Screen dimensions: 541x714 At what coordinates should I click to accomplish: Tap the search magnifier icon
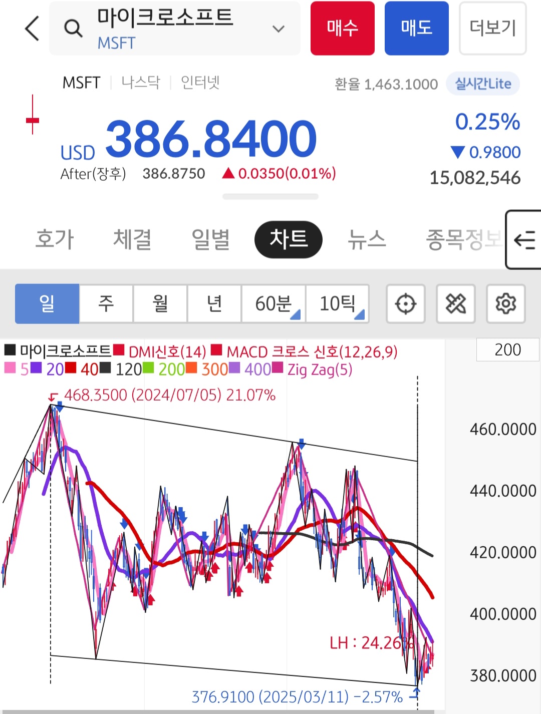pos(73,29)
